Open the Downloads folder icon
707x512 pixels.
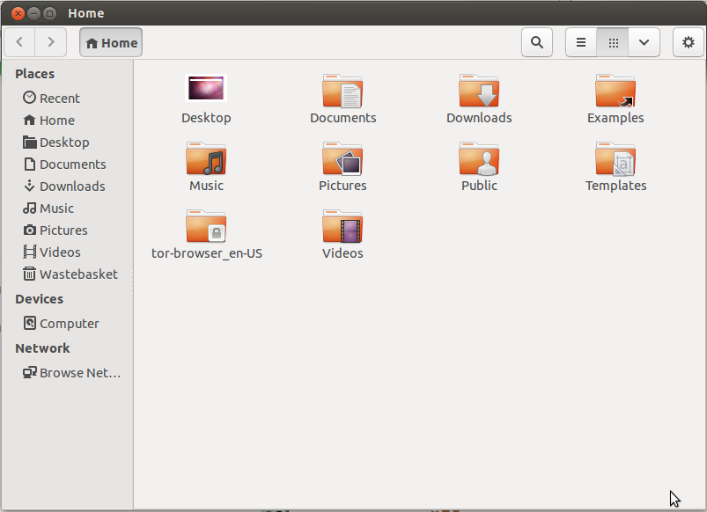(479, 91)
